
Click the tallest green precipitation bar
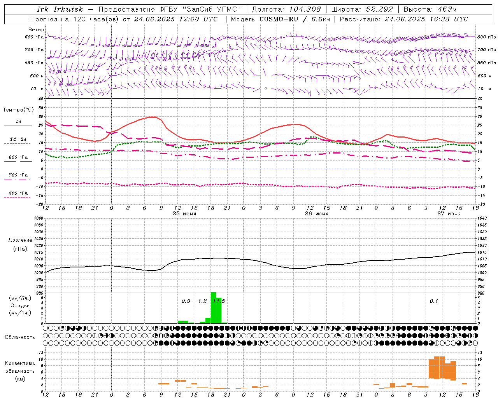(x=213, y=308)
